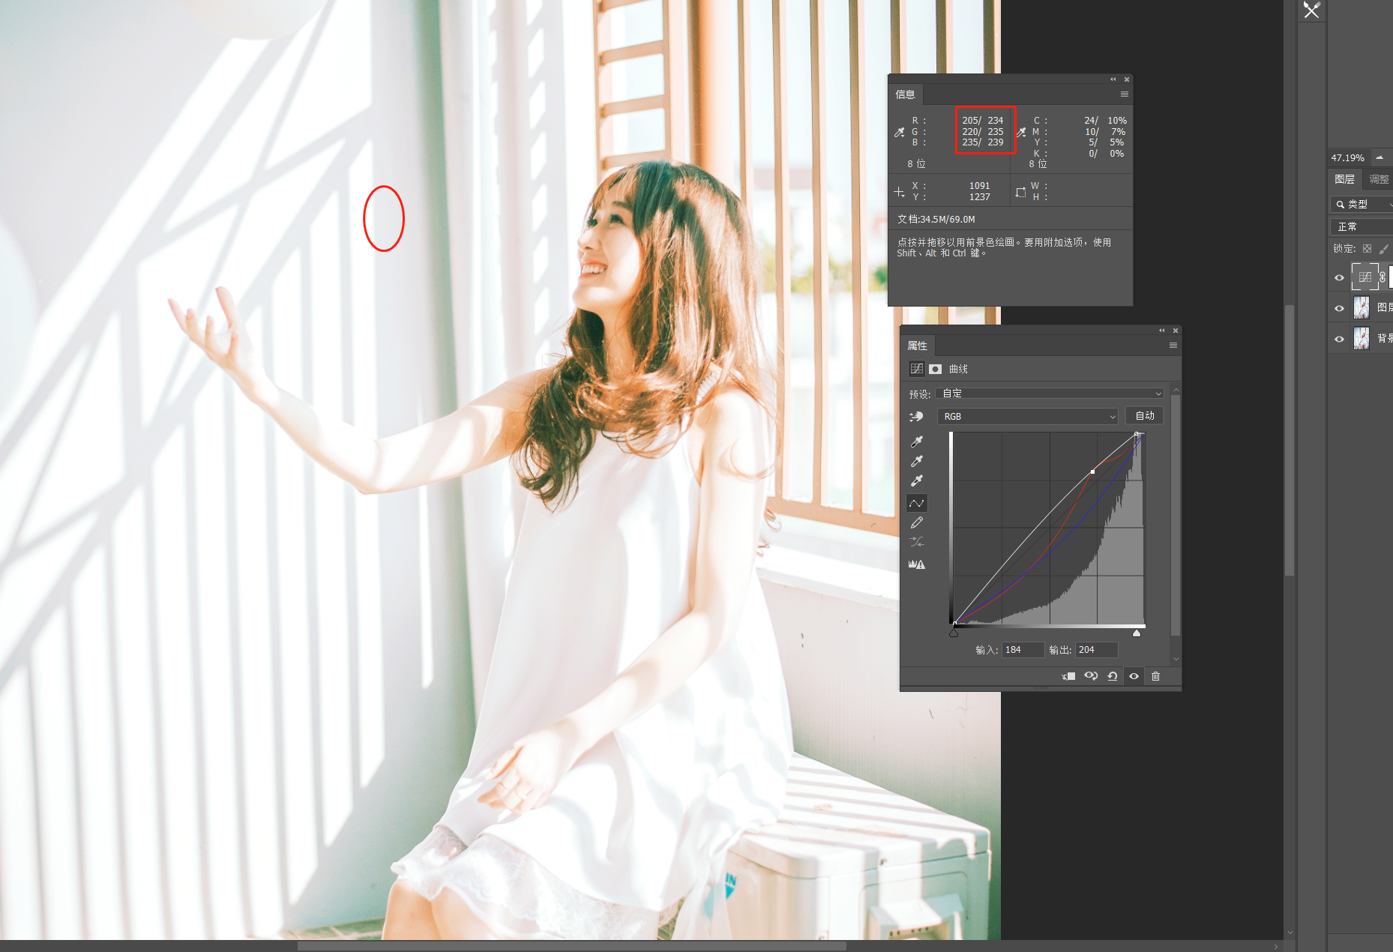Click the 自动 auto button
The height and width of the screenshot is (952, 1393).
tap(1144, 416)
